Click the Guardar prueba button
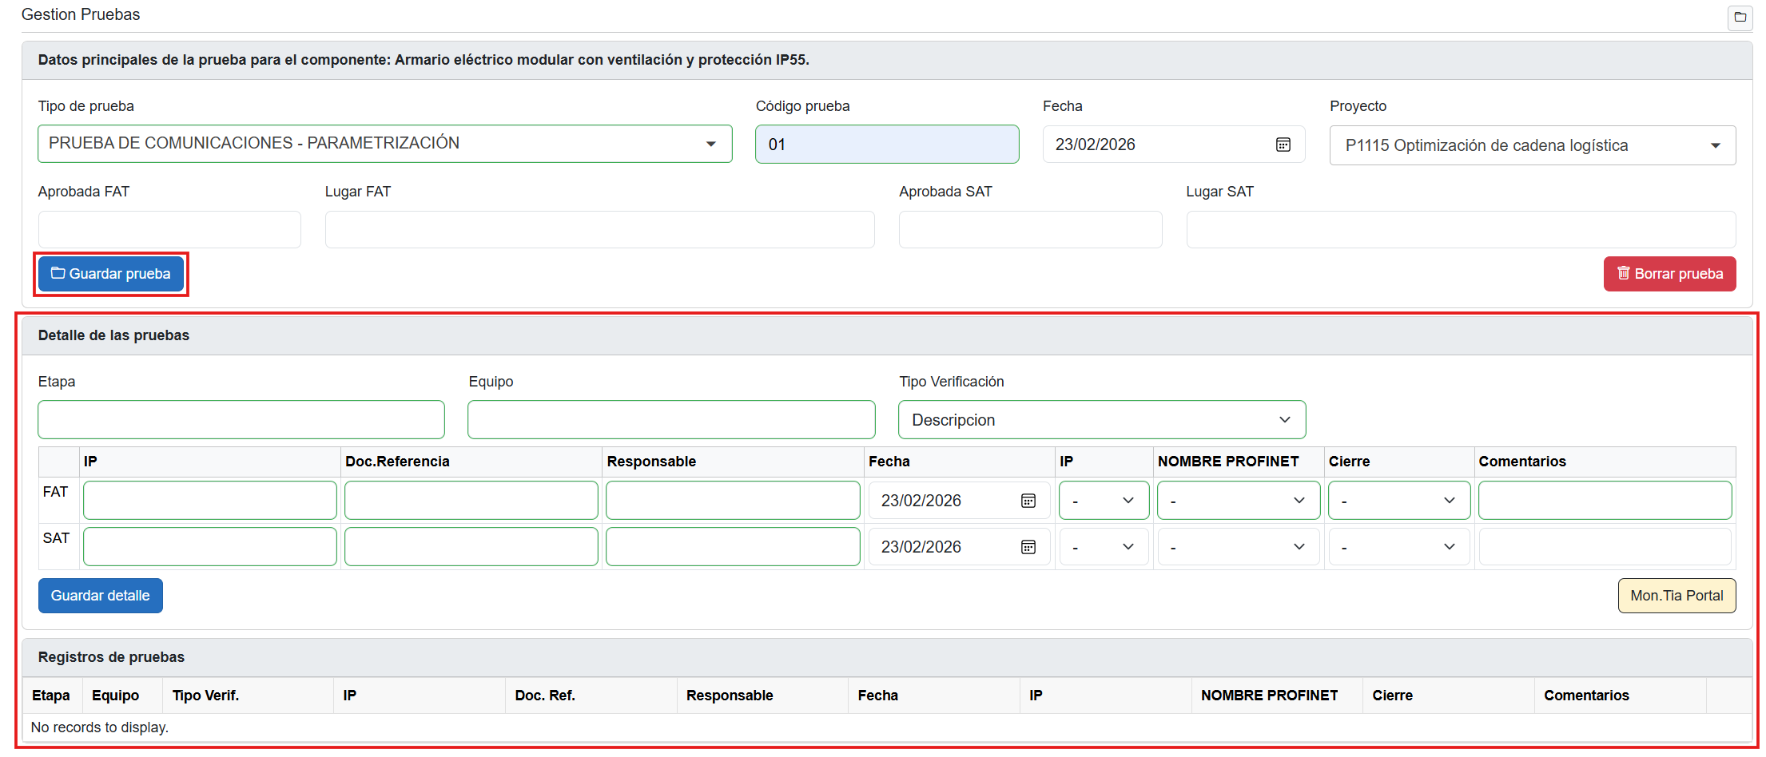 pos(111,274)
